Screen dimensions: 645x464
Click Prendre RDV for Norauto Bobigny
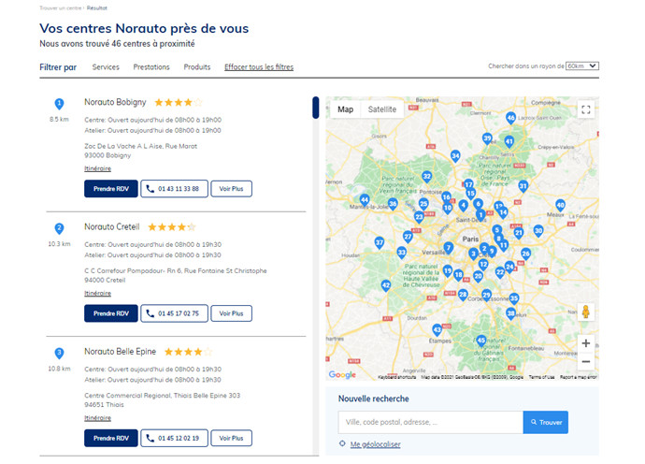111,189
